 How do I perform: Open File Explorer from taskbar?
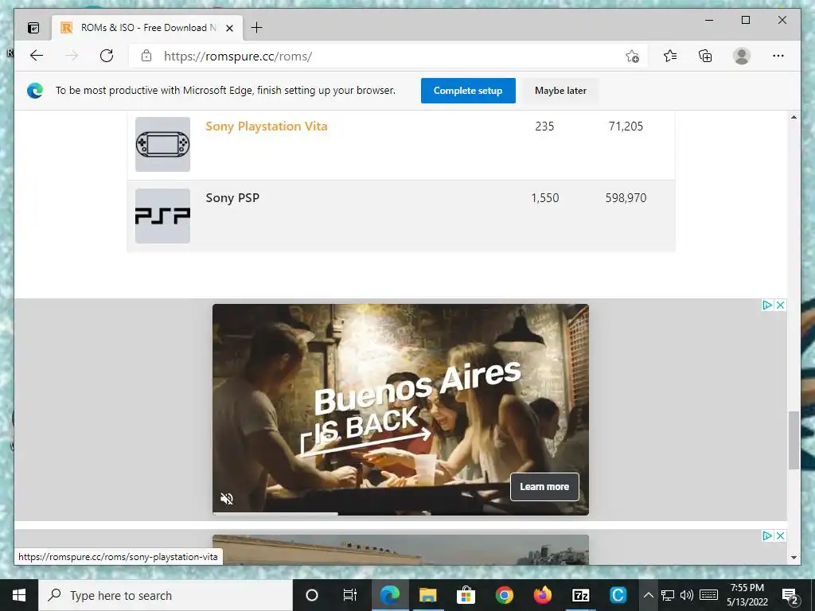point(427,595)
